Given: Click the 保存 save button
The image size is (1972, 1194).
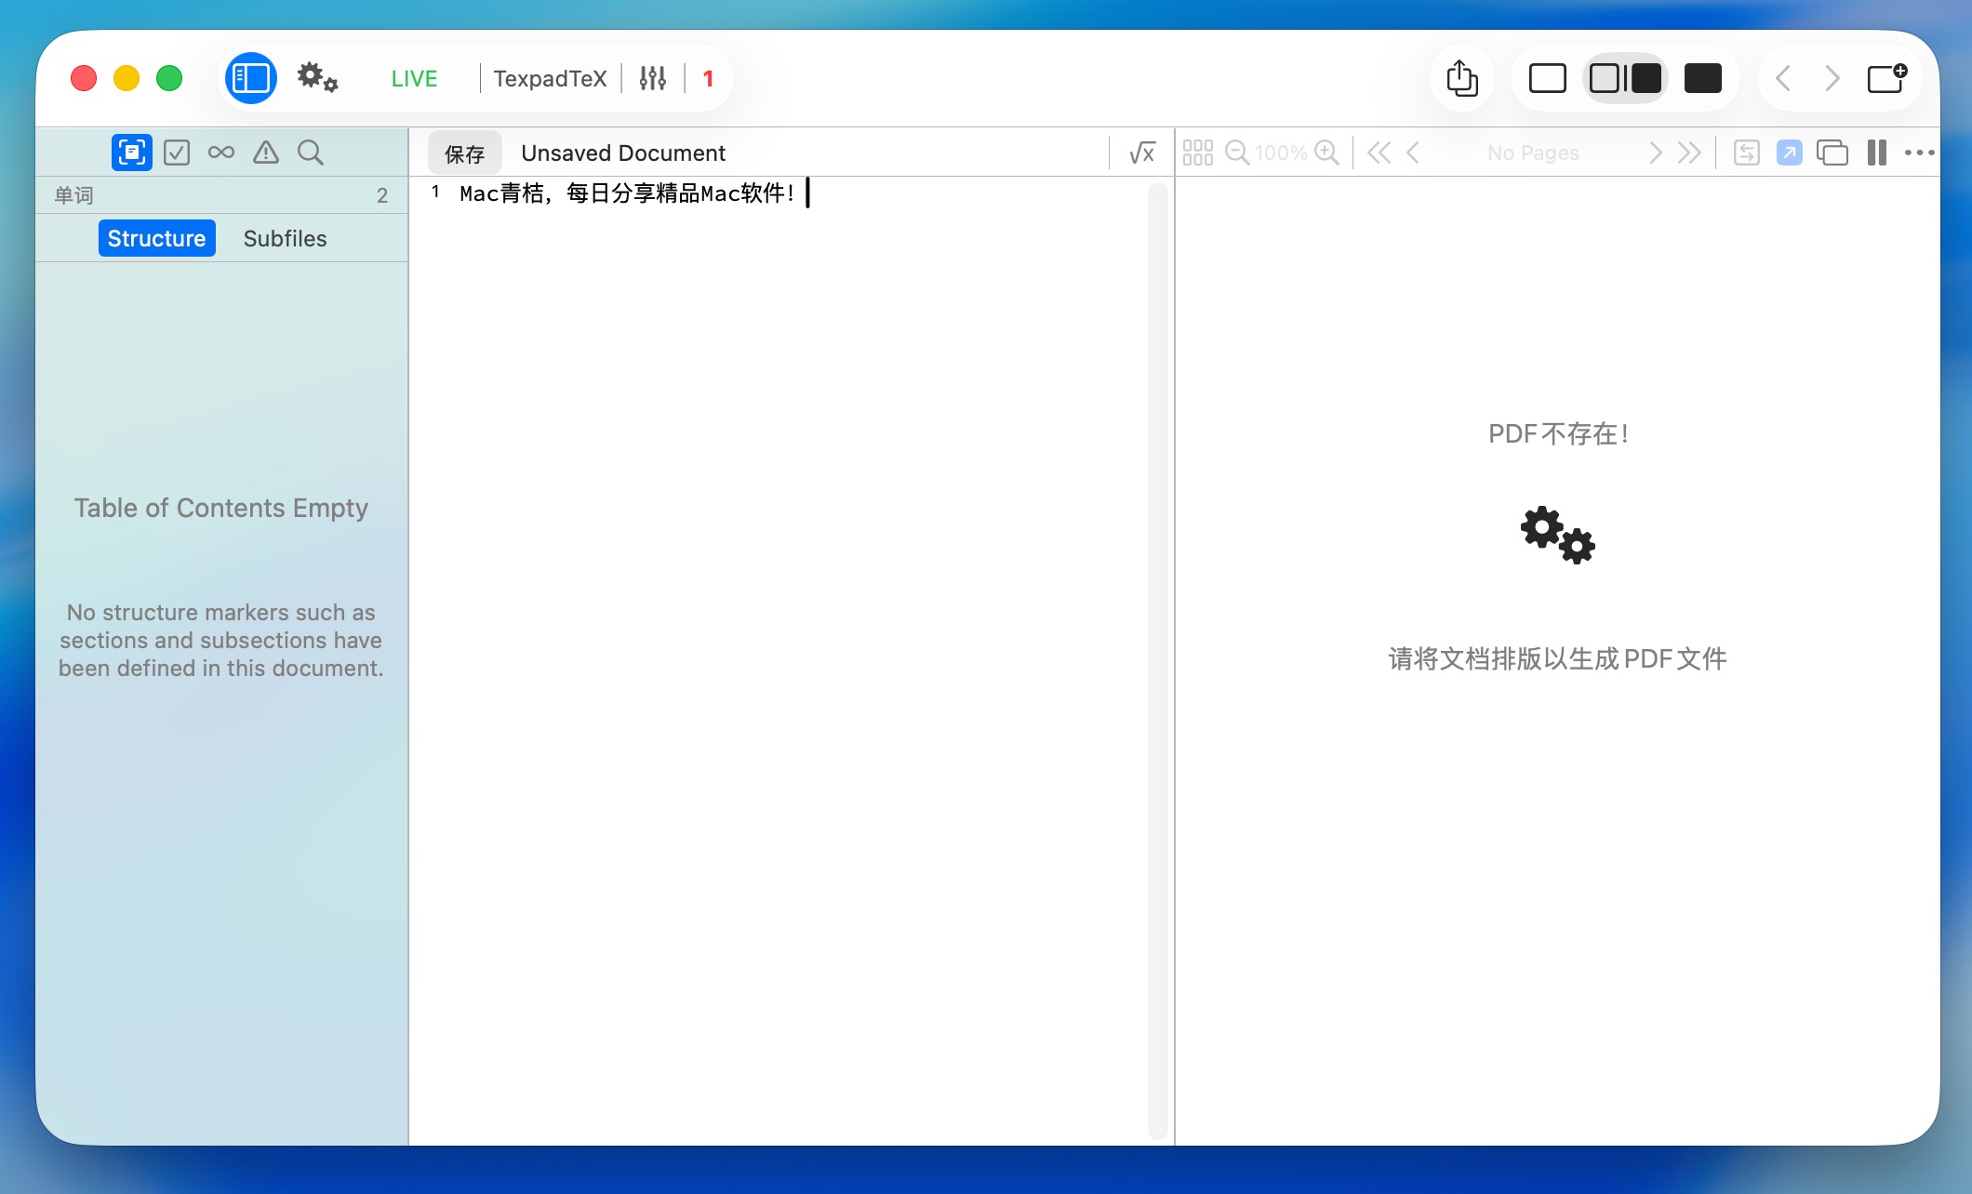Looking at the screenshot, I should [x=464, y=153].
